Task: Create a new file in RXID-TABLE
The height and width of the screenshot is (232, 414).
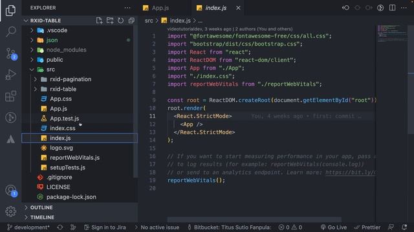Action: pyautogui.click(x=99, y=21)
